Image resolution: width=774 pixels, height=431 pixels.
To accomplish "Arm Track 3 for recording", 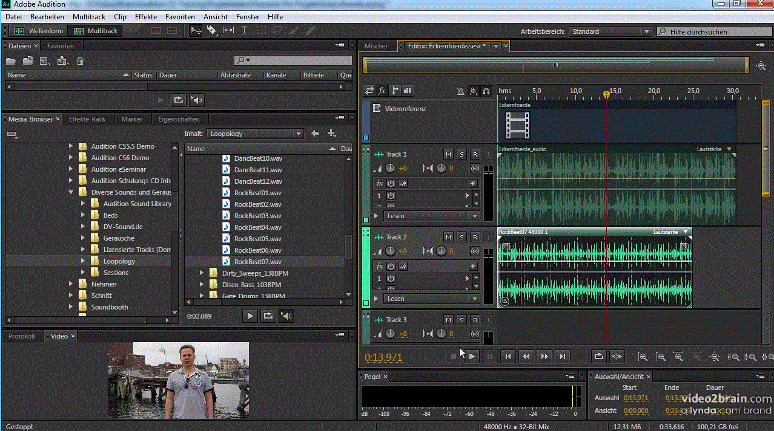I will pos(475,320).
